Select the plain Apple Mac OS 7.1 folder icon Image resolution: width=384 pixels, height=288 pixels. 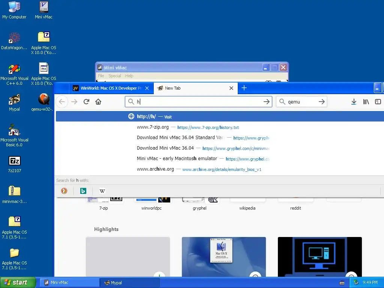tap(14, 259)
